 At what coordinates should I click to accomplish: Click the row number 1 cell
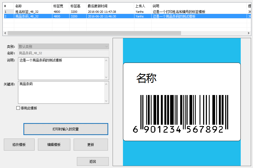(8, 12)
